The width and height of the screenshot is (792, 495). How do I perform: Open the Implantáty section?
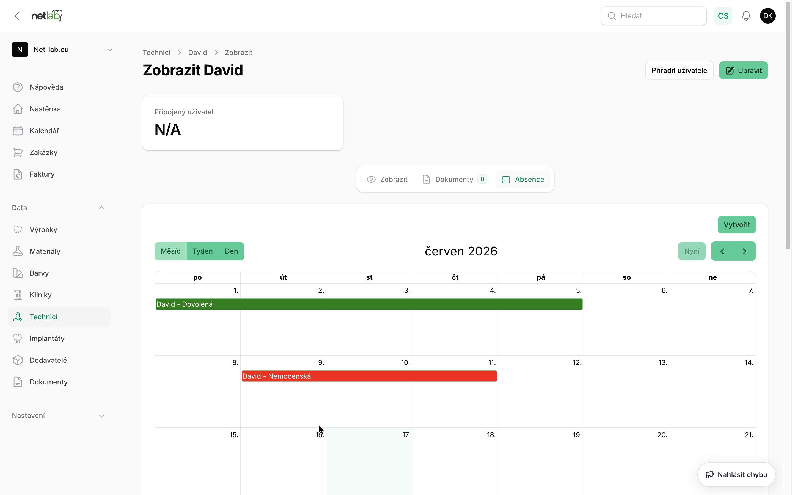[59, 339]
